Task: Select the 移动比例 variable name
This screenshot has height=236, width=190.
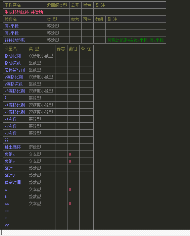Action: (x=13, y=56)
